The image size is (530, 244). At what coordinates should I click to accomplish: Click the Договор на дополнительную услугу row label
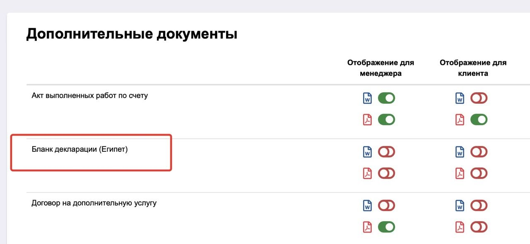94,203
